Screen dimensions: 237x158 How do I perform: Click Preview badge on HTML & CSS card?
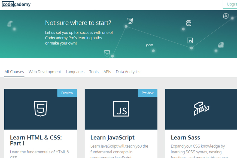click(67, 93)
